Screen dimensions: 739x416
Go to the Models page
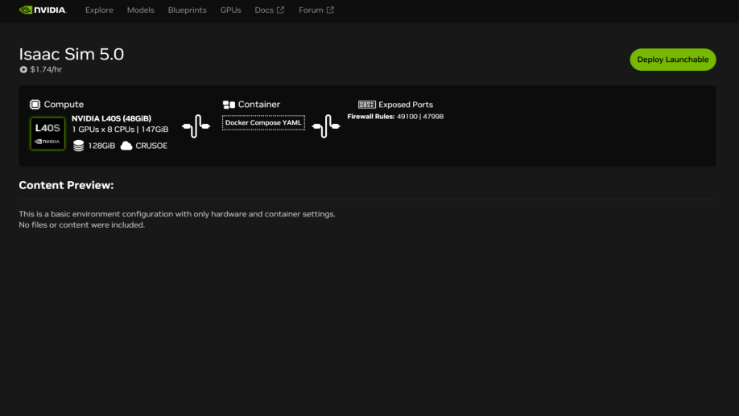140,10
